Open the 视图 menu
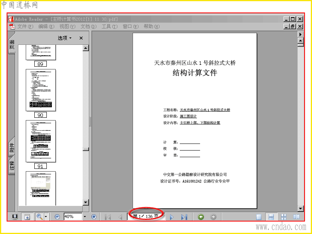The height and width of the screenshot is (234, 312). click(67, 27)
